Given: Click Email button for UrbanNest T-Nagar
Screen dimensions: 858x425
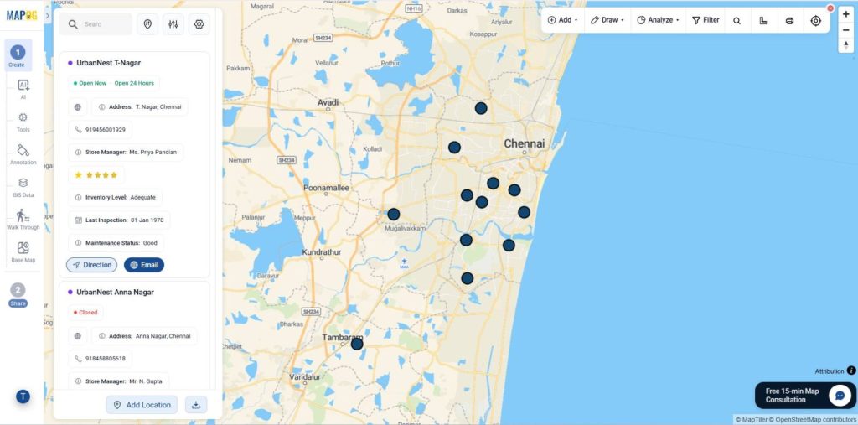Looking at the screenshot, I should [x=144, y=265].
